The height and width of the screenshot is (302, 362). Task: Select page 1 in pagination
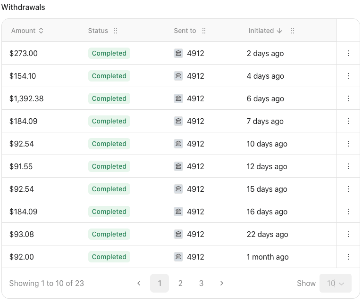click(160, 283)
